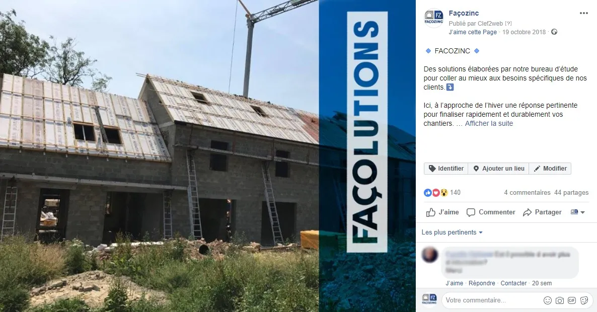Like the comment via J'aime link
The height and width of the screenshot is (312, 597).
click(x=454, y=283)
